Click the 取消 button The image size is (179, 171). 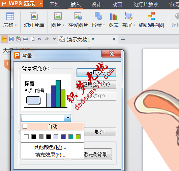[x=100, y=132]
